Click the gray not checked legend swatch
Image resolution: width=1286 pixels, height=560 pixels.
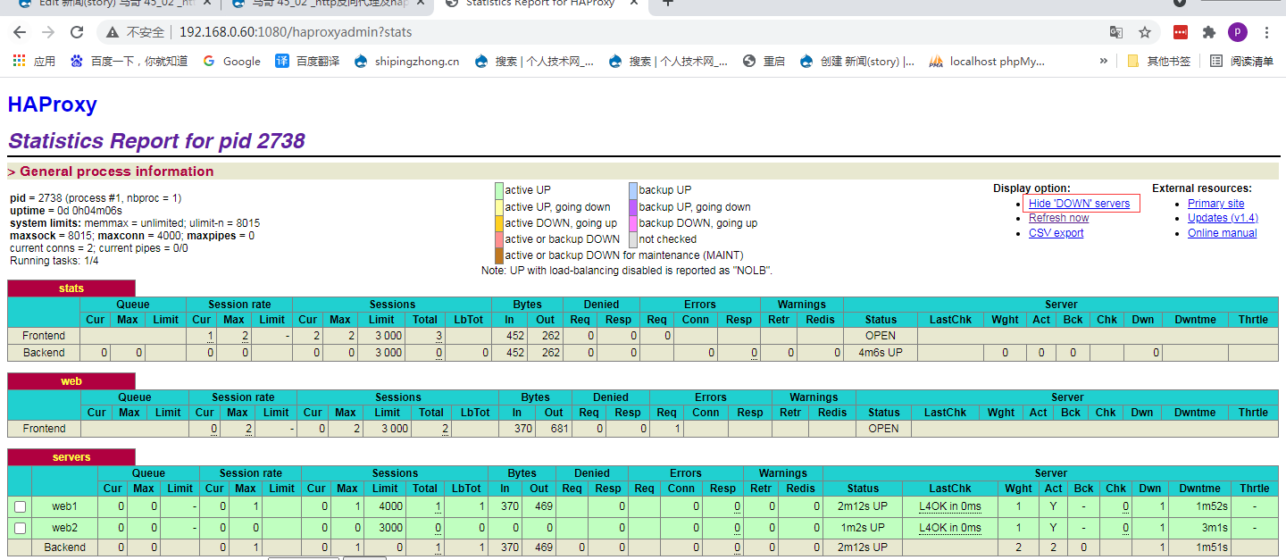(633, 239)
